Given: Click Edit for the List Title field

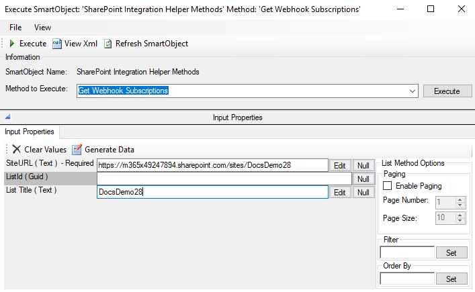Looking at the screenshot, I should (339, 193).
